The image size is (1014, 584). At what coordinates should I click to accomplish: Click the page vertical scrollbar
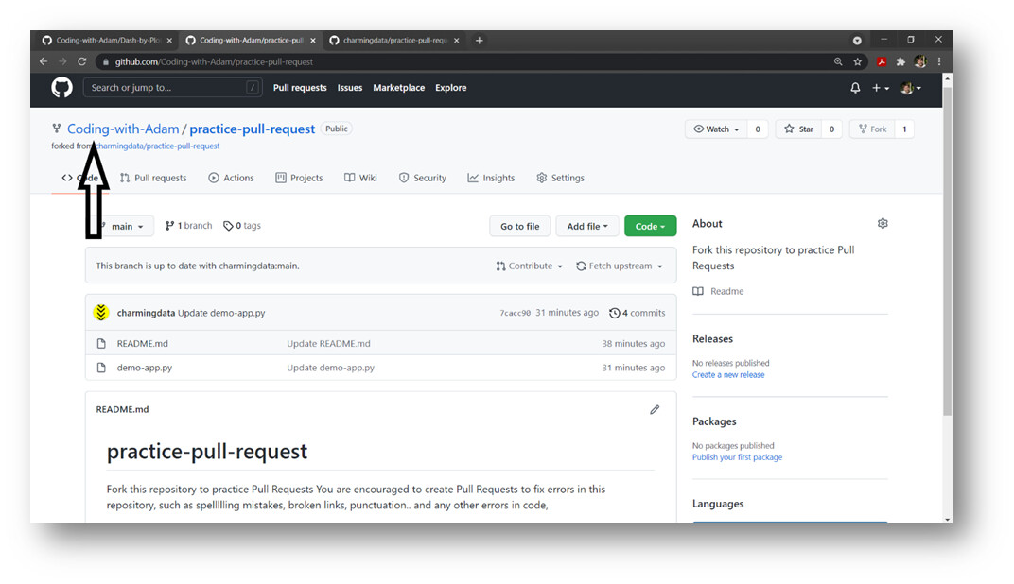(x=948, y=252)
